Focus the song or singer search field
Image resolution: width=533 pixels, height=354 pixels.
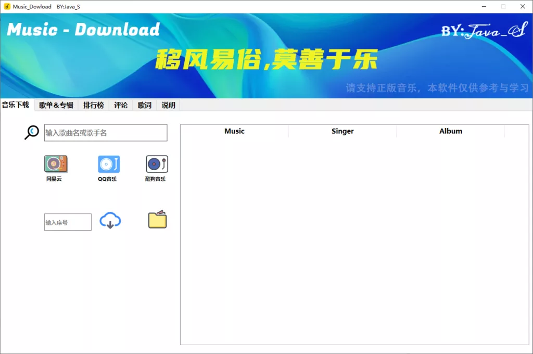tap(106, 133)
